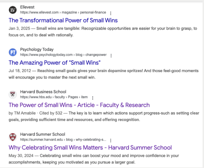Image resolution: width=204 pixels, height=168 pixels.
Task: Click the Harvard Summer School site name
Action: coord(43,134)
